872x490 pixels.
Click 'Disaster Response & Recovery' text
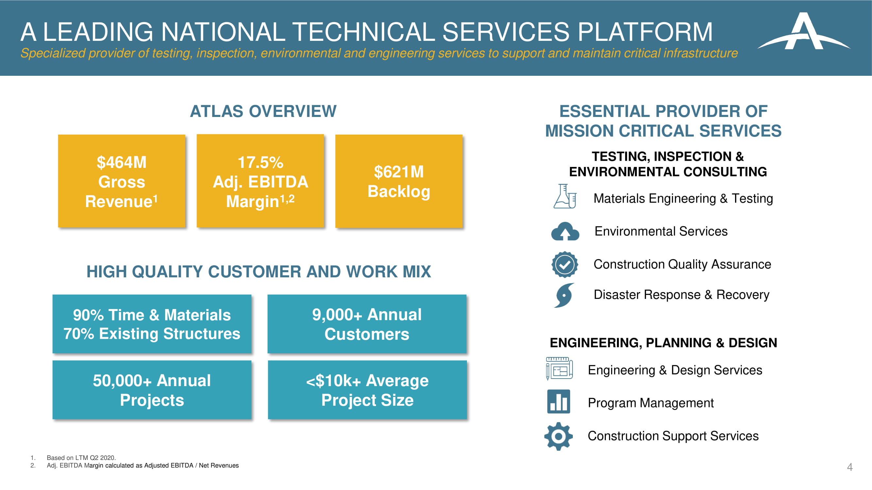click(682, 295)
